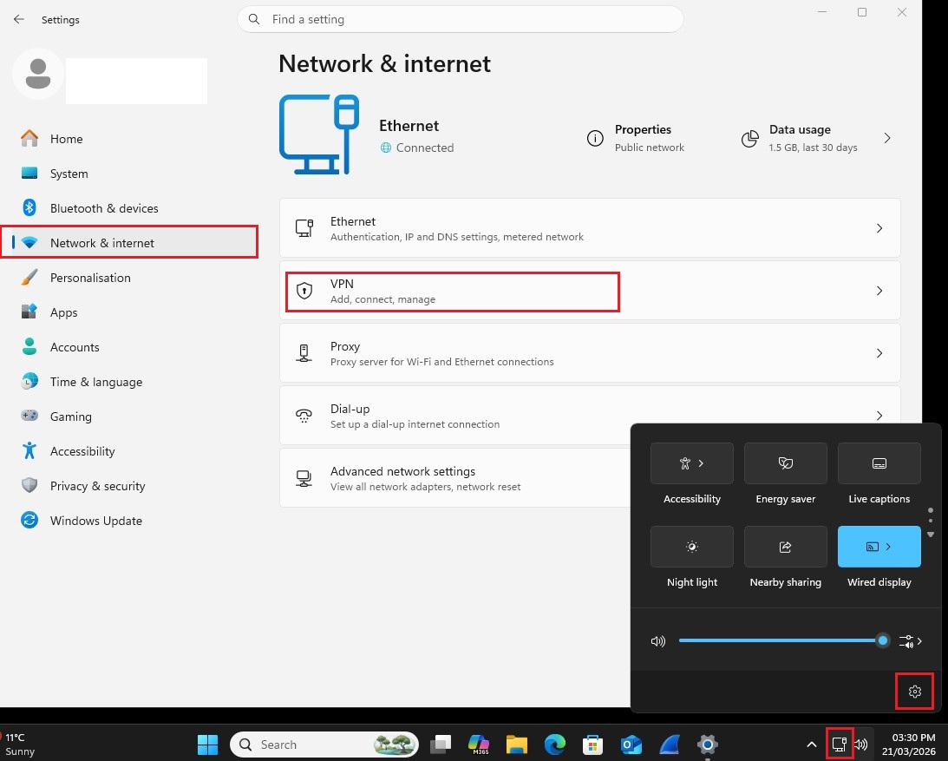
Task: Open Gaming section in sidebar
Action: [x=129, y=417]
